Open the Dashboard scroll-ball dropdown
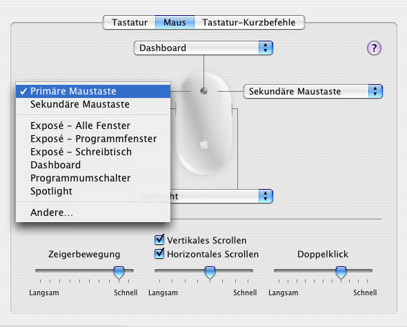 203,48
